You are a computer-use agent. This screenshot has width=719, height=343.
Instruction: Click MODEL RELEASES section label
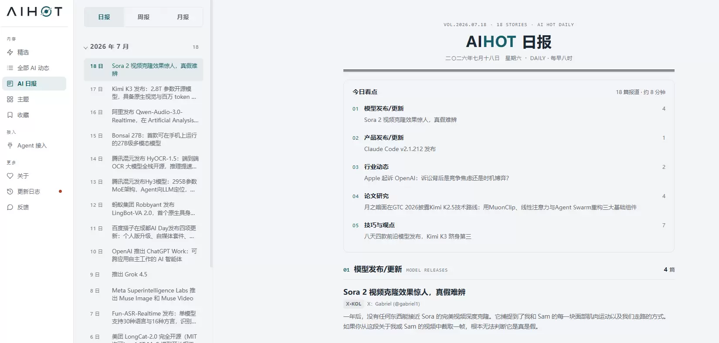pos(427,270)
